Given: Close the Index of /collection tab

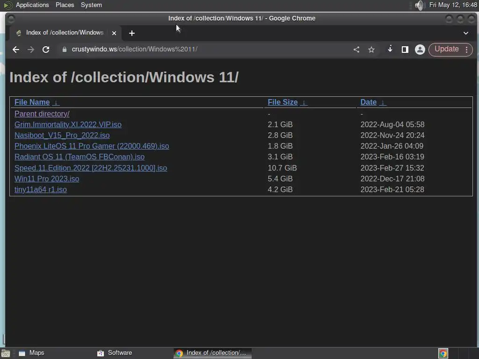Looking at the screenshot, I should pyautogui.click(x=114, y=33).
